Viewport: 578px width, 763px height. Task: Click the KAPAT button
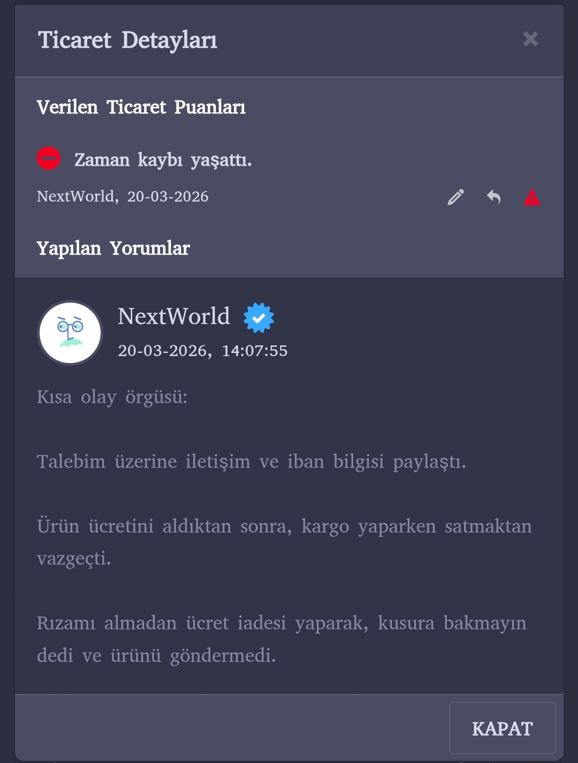coord(503,728)
